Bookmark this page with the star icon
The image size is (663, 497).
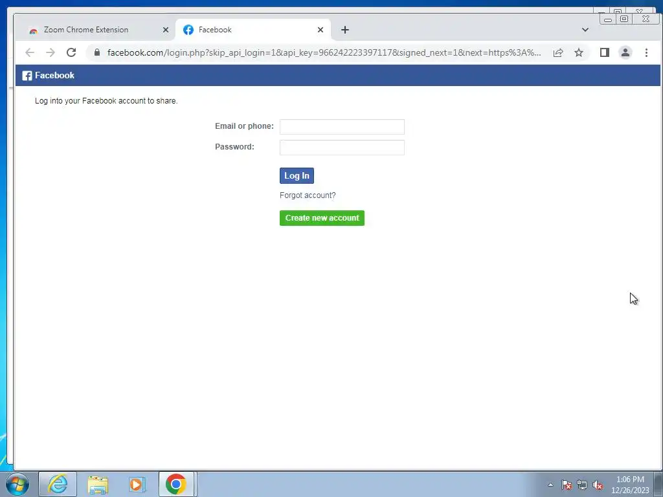pos(579,52)
